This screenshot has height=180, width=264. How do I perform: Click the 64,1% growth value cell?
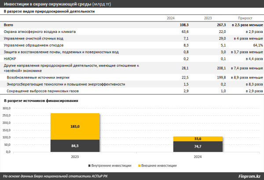pyautogui.click(x=252, y=45)
